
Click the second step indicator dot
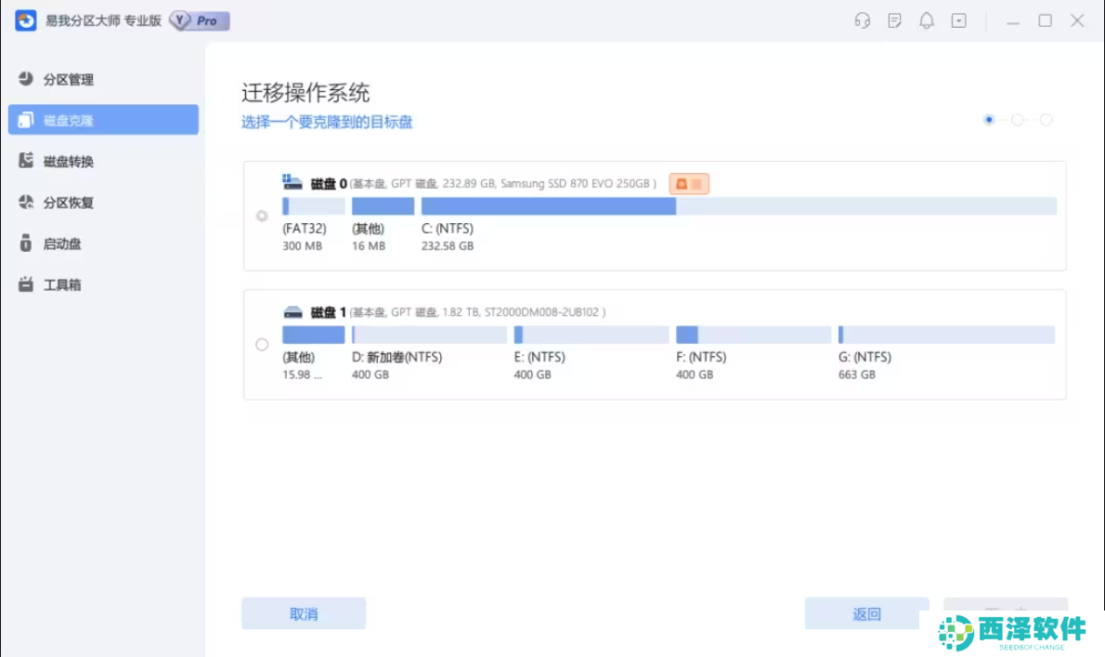pyautogui.click(x=1017, y=120)
